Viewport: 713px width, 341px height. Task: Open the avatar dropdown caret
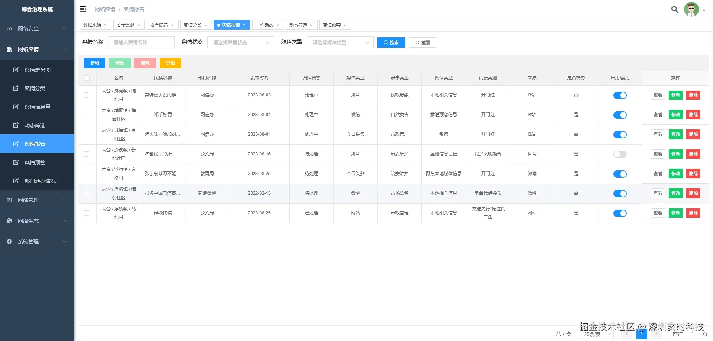[x=704, y=10]
